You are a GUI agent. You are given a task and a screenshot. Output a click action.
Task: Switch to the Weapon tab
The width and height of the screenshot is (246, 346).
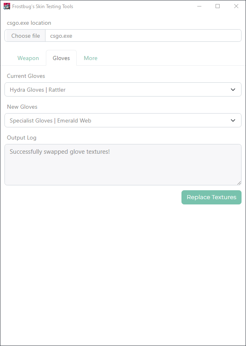(28, 58)
